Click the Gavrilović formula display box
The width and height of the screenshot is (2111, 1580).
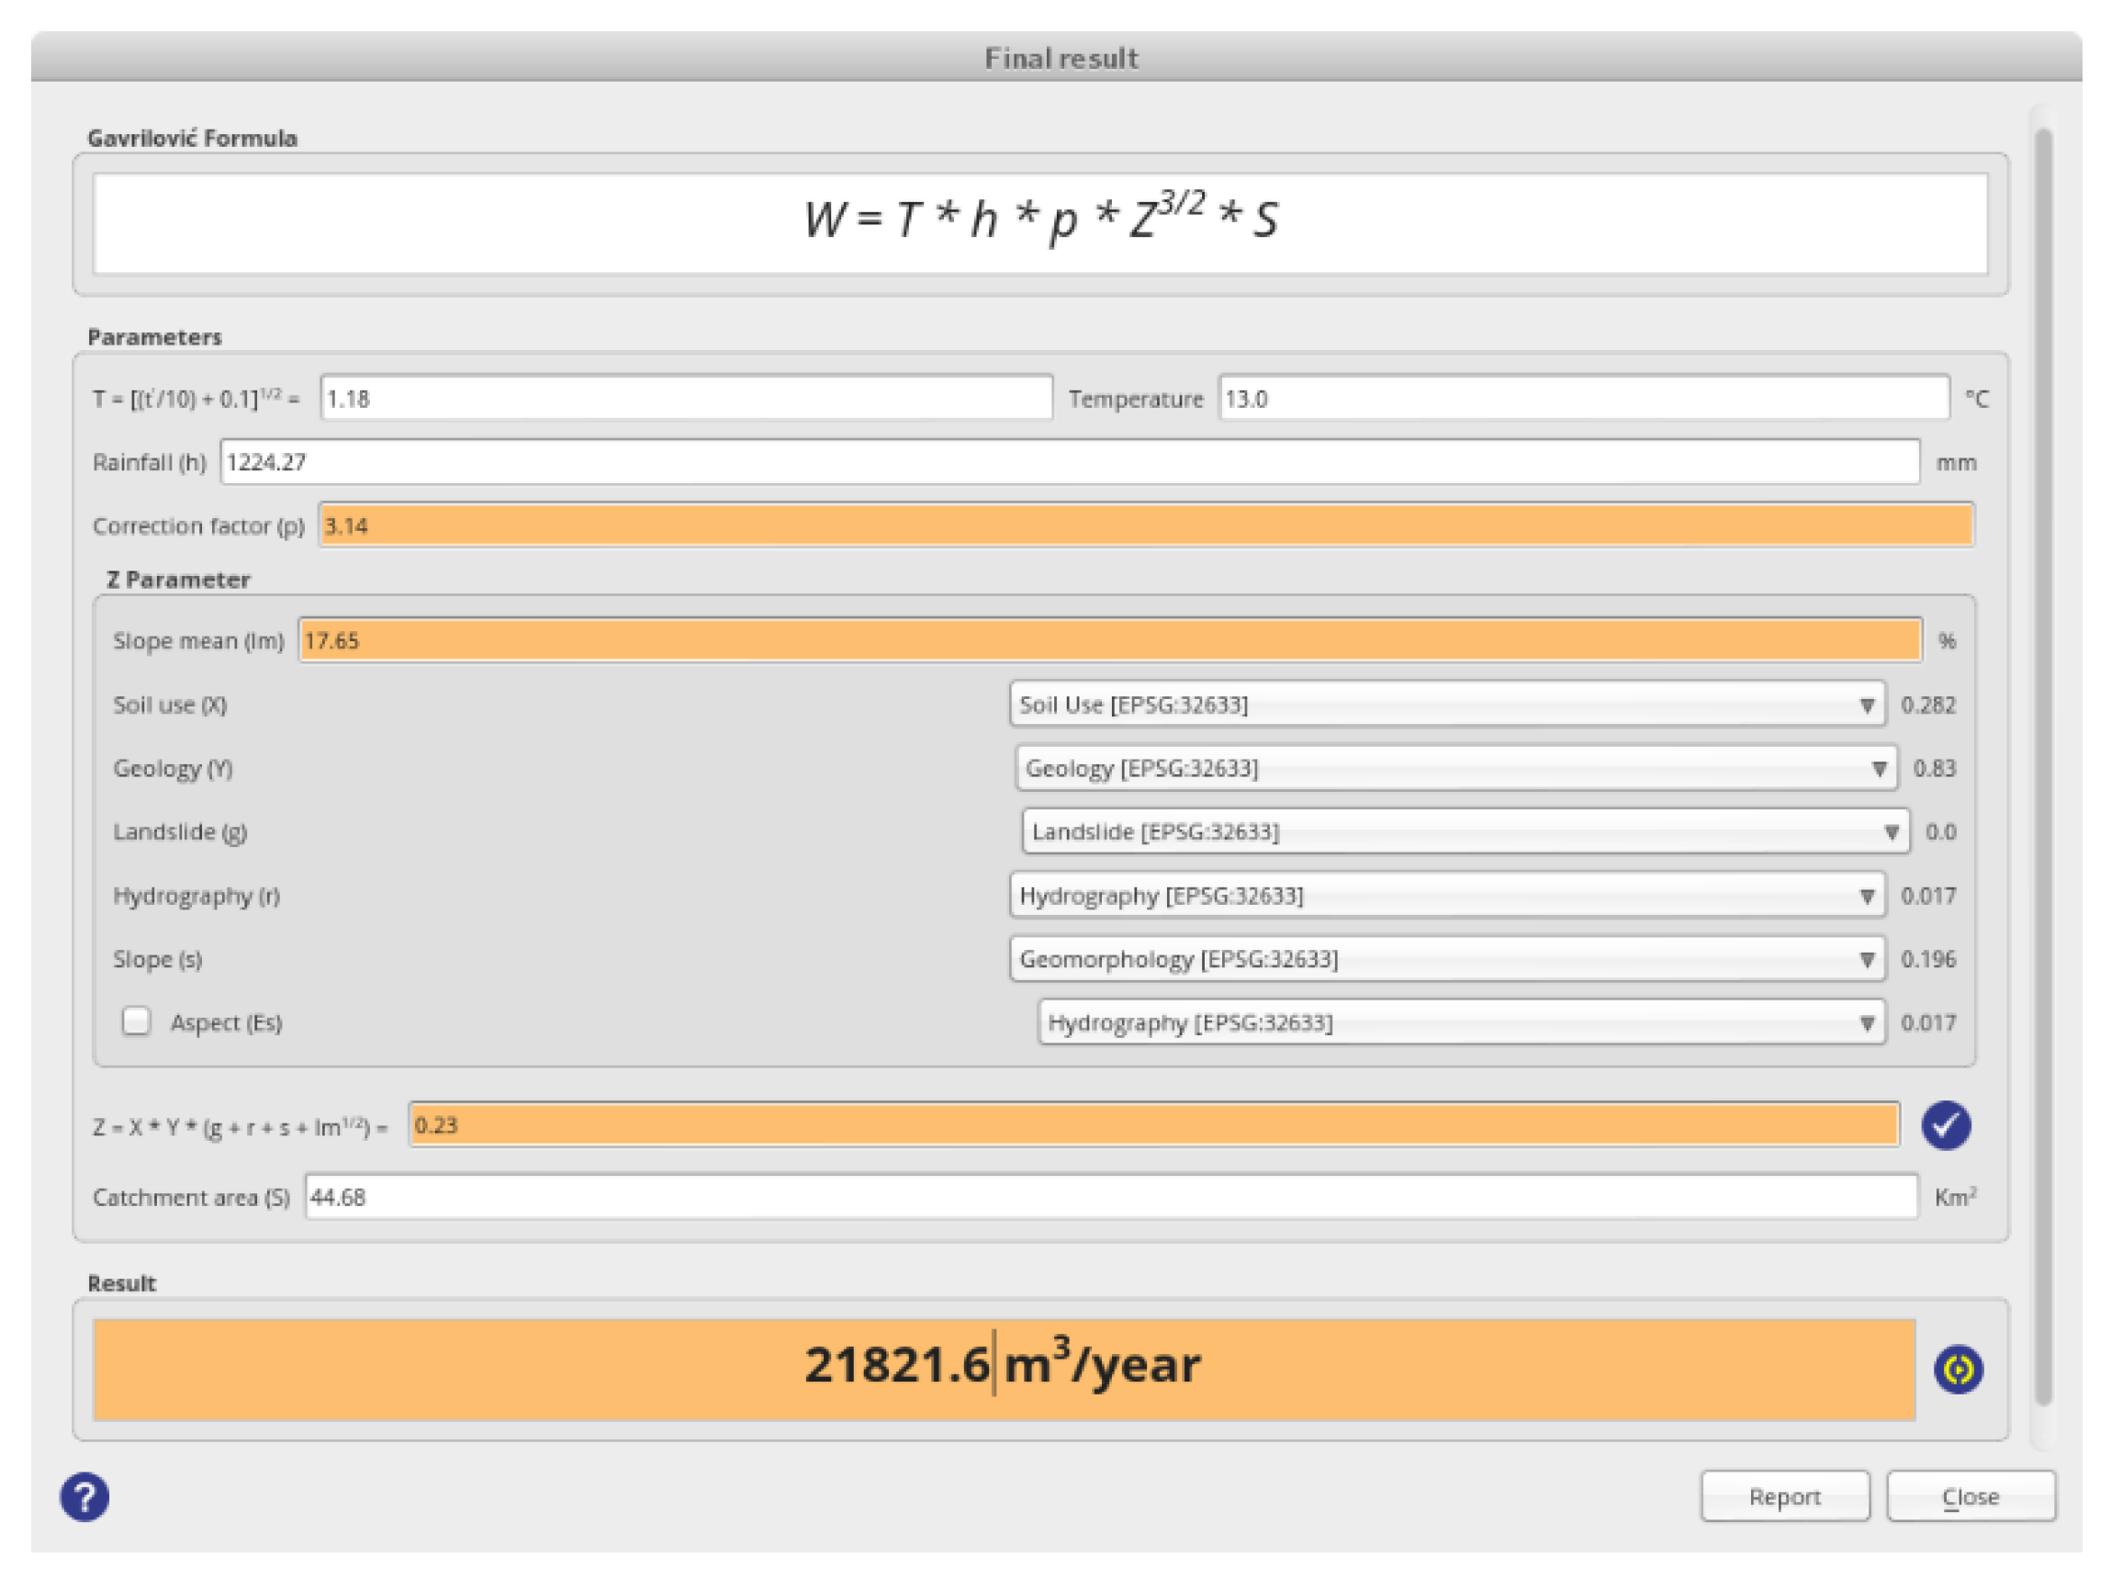[1040, 223]
